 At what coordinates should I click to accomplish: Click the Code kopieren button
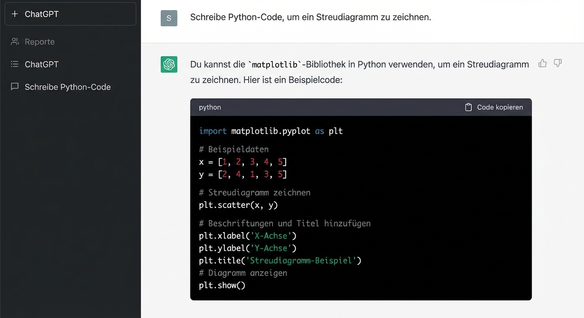[499, 107]
